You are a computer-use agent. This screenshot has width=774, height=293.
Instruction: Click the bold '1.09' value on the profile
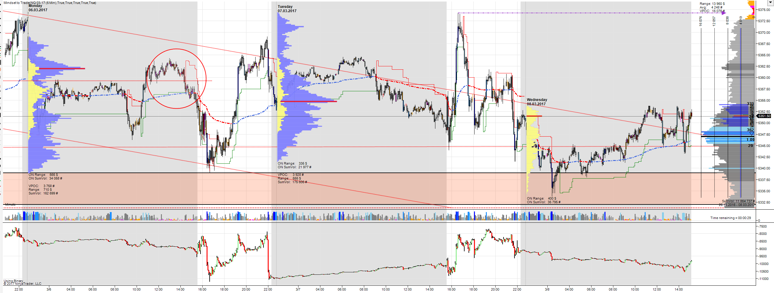click(750, 140)
